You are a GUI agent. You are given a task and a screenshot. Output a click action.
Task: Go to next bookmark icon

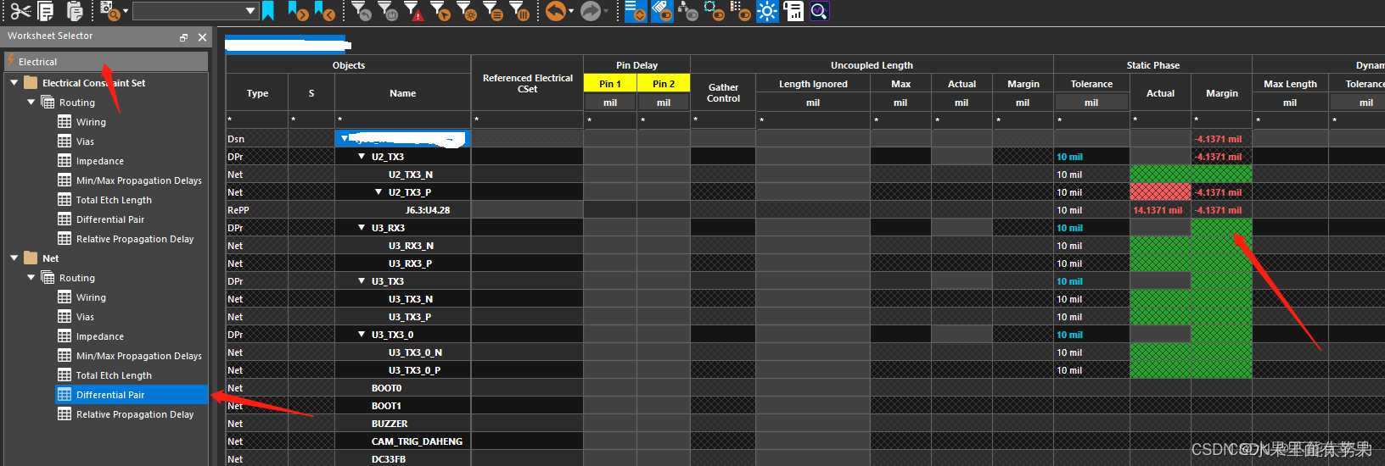[297, 11]
